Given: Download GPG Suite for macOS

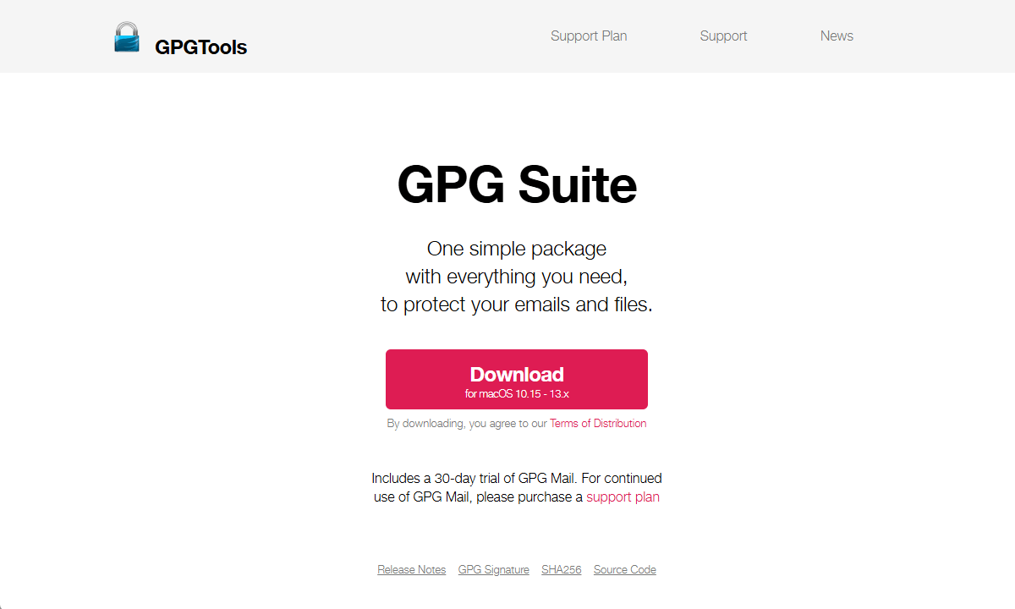Looking at the screenshot, I should pyautogui.click(x=516, y=379).
